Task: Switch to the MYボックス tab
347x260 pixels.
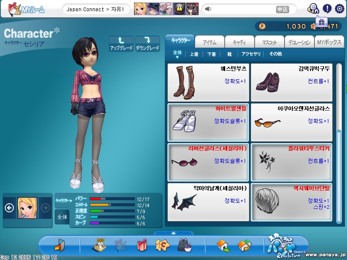Action: click(x=328, y=42)
